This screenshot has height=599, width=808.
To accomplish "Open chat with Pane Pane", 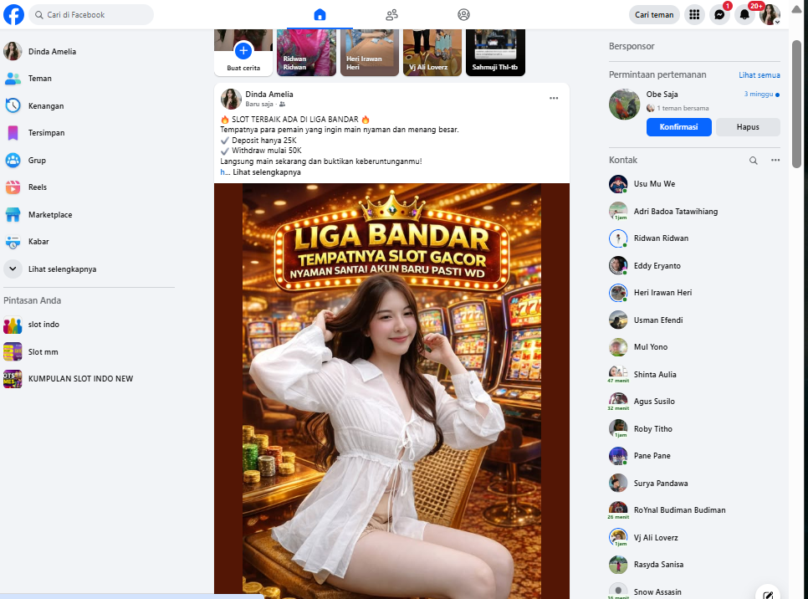I will 694,456.
